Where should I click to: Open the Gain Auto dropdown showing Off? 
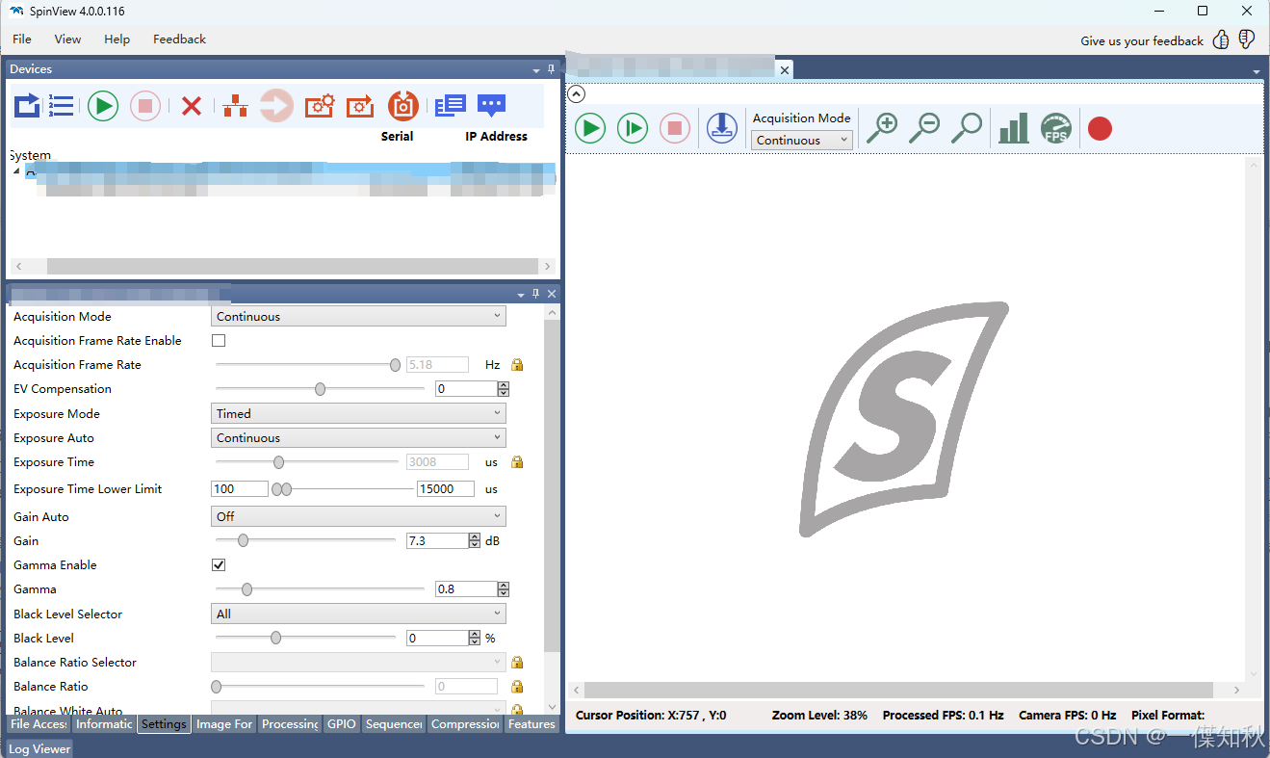358,516
